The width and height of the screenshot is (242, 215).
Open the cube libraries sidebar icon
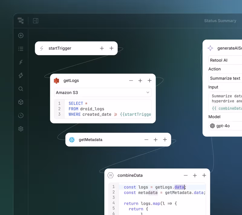click(21, 102)
